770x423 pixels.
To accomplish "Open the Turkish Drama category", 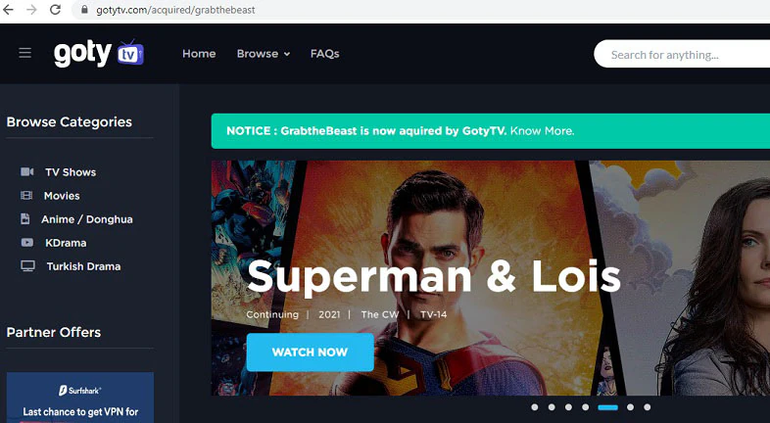I will coord(83,266).
